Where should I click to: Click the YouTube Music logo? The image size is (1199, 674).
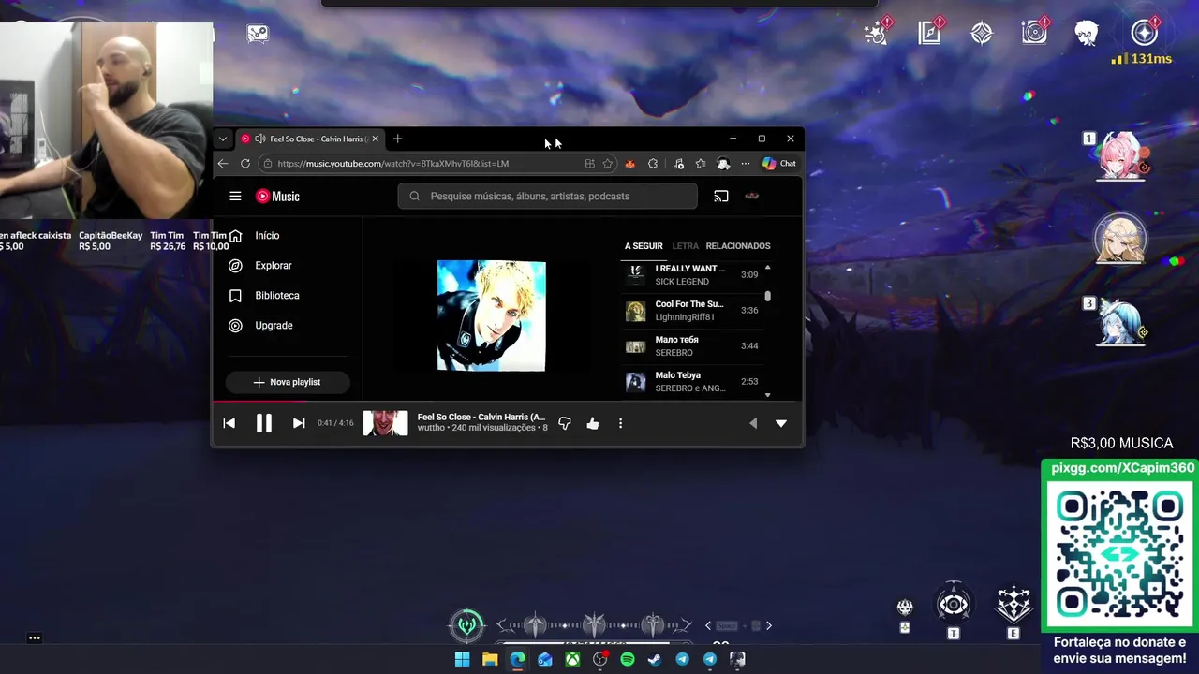point(277,197)
